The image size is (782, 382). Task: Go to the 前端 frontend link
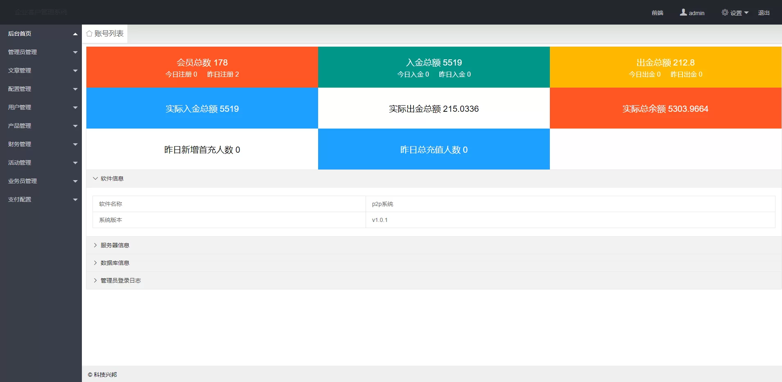(x=657, y=13)
